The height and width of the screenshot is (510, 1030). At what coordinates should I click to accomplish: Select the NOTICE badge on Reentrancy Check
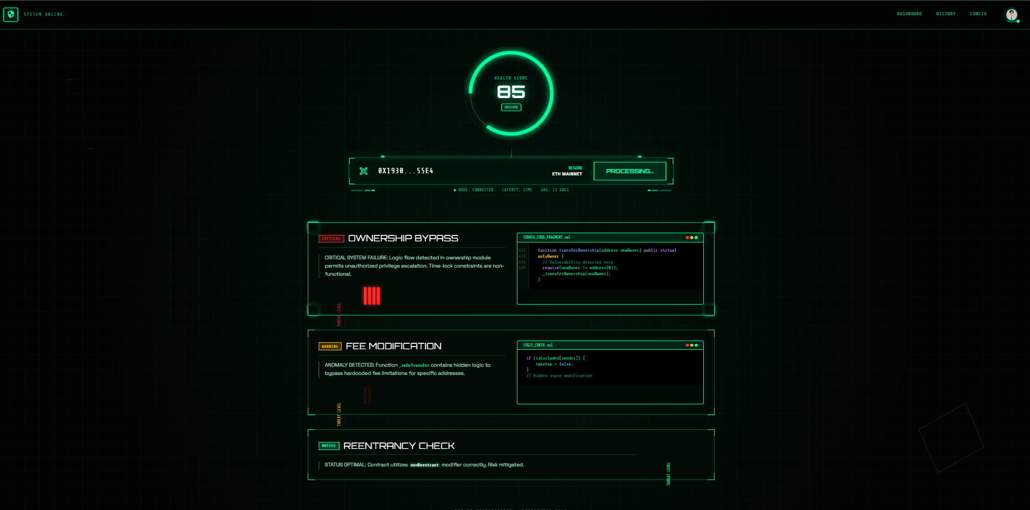click(329, 446)
